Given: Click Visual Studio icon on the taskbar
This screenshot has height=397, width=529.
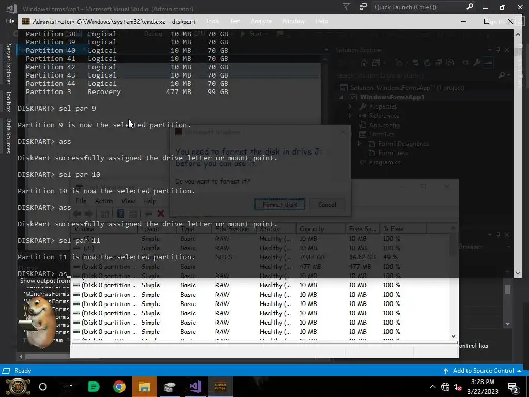Looking at the screenshot, I should coord(195,387).
